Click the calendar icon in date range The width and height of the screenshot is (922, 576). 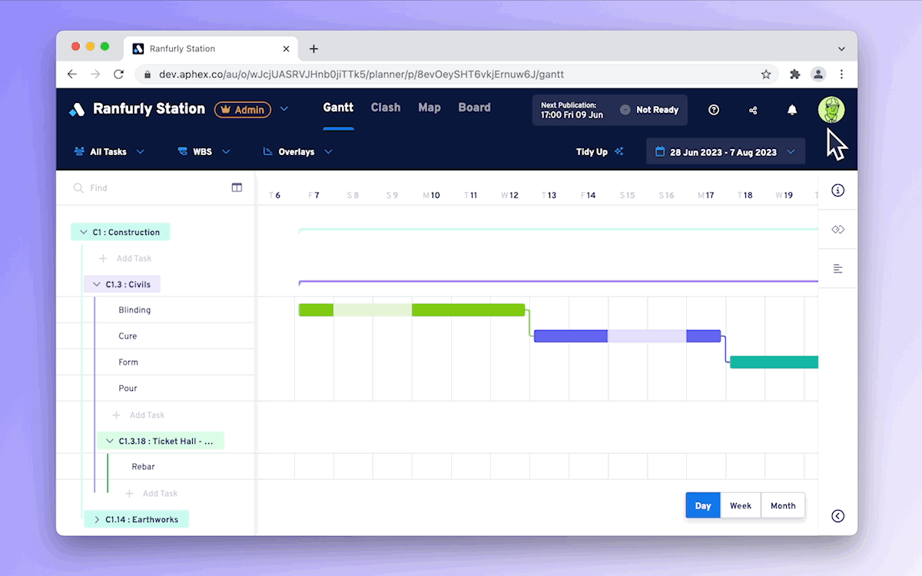click(x=659, y=152)
